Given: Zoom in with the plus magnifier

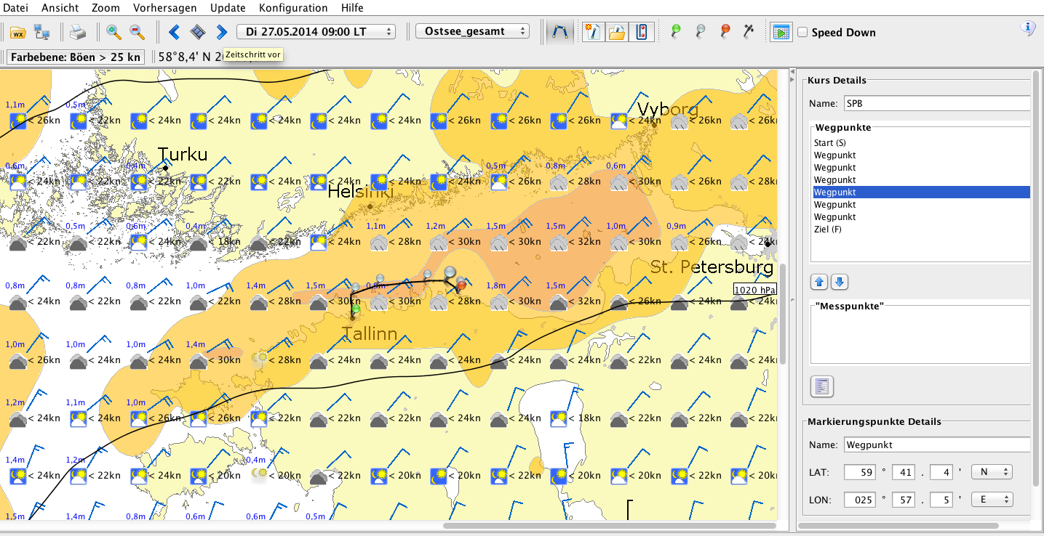Looking at the screenshot, I should click(114, 32).
